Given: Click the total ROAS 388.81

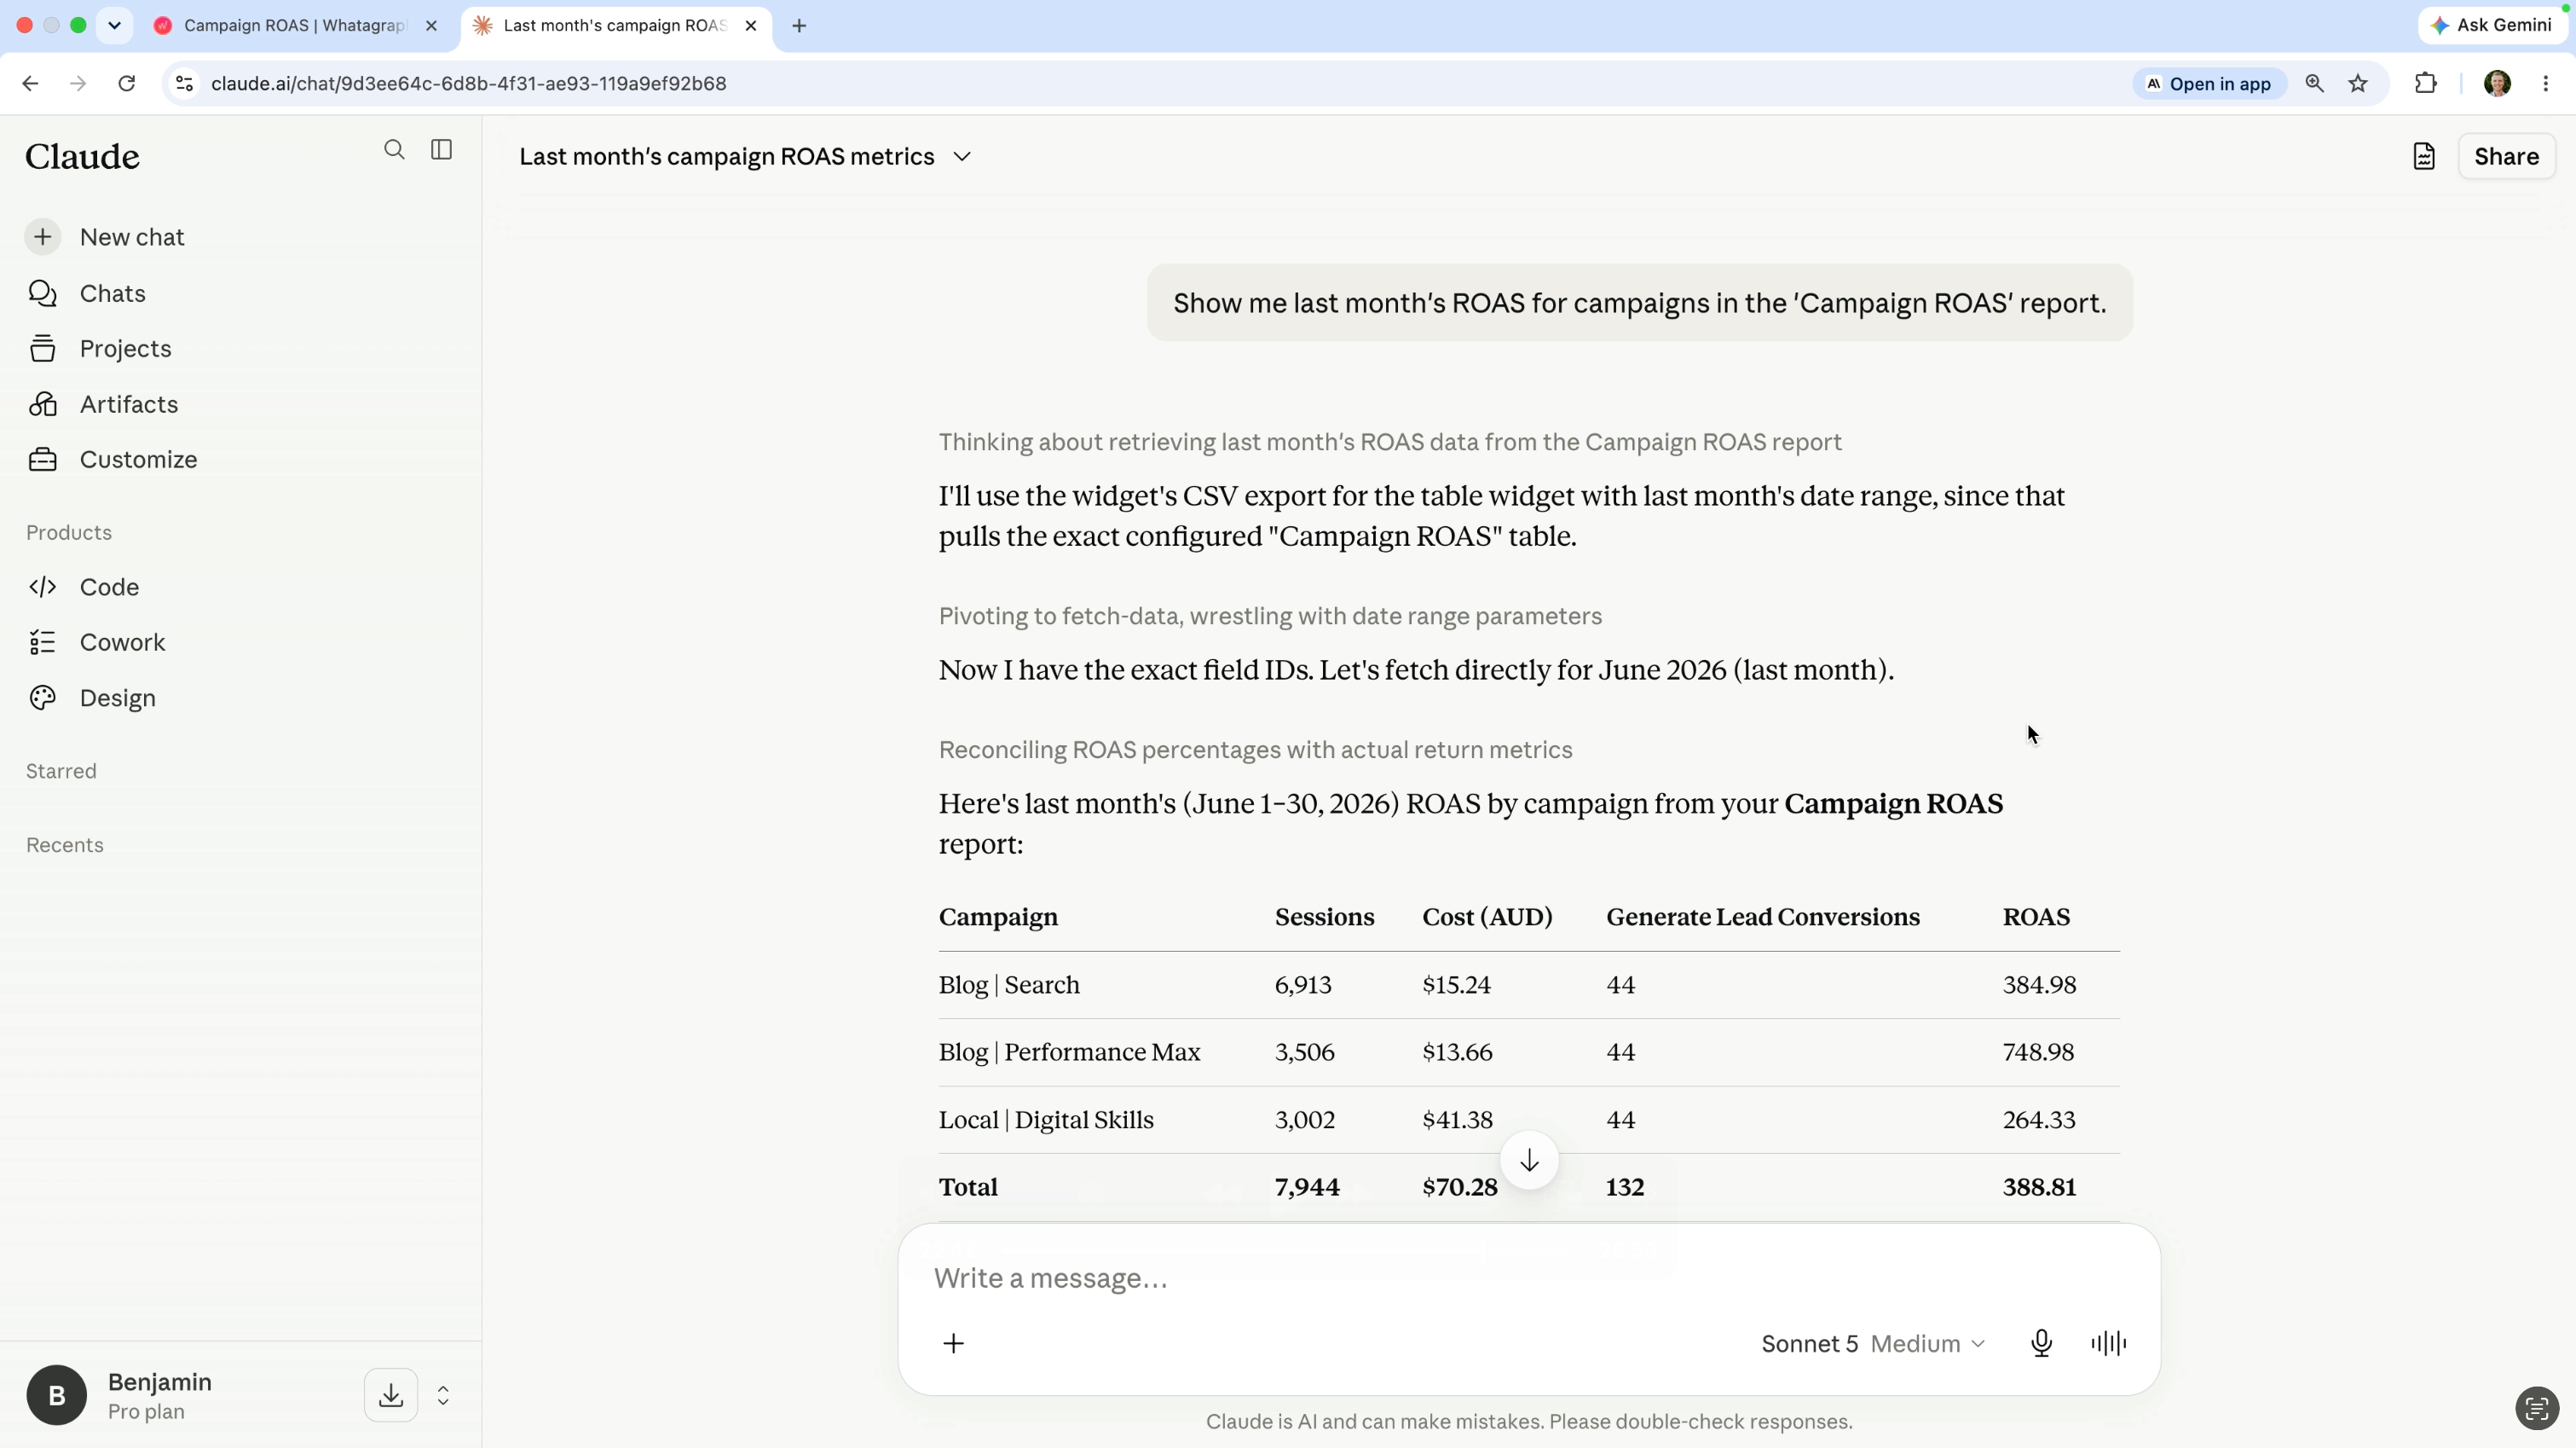Looking at the screenshot, I should [2039, 1188].
